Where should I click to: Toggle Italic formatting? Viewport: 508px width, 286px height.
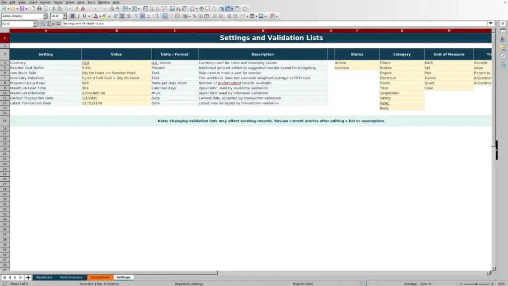(78, 16)
